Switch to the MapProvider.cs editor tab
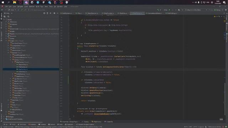 pyautogui.click(x=108, y=13)
